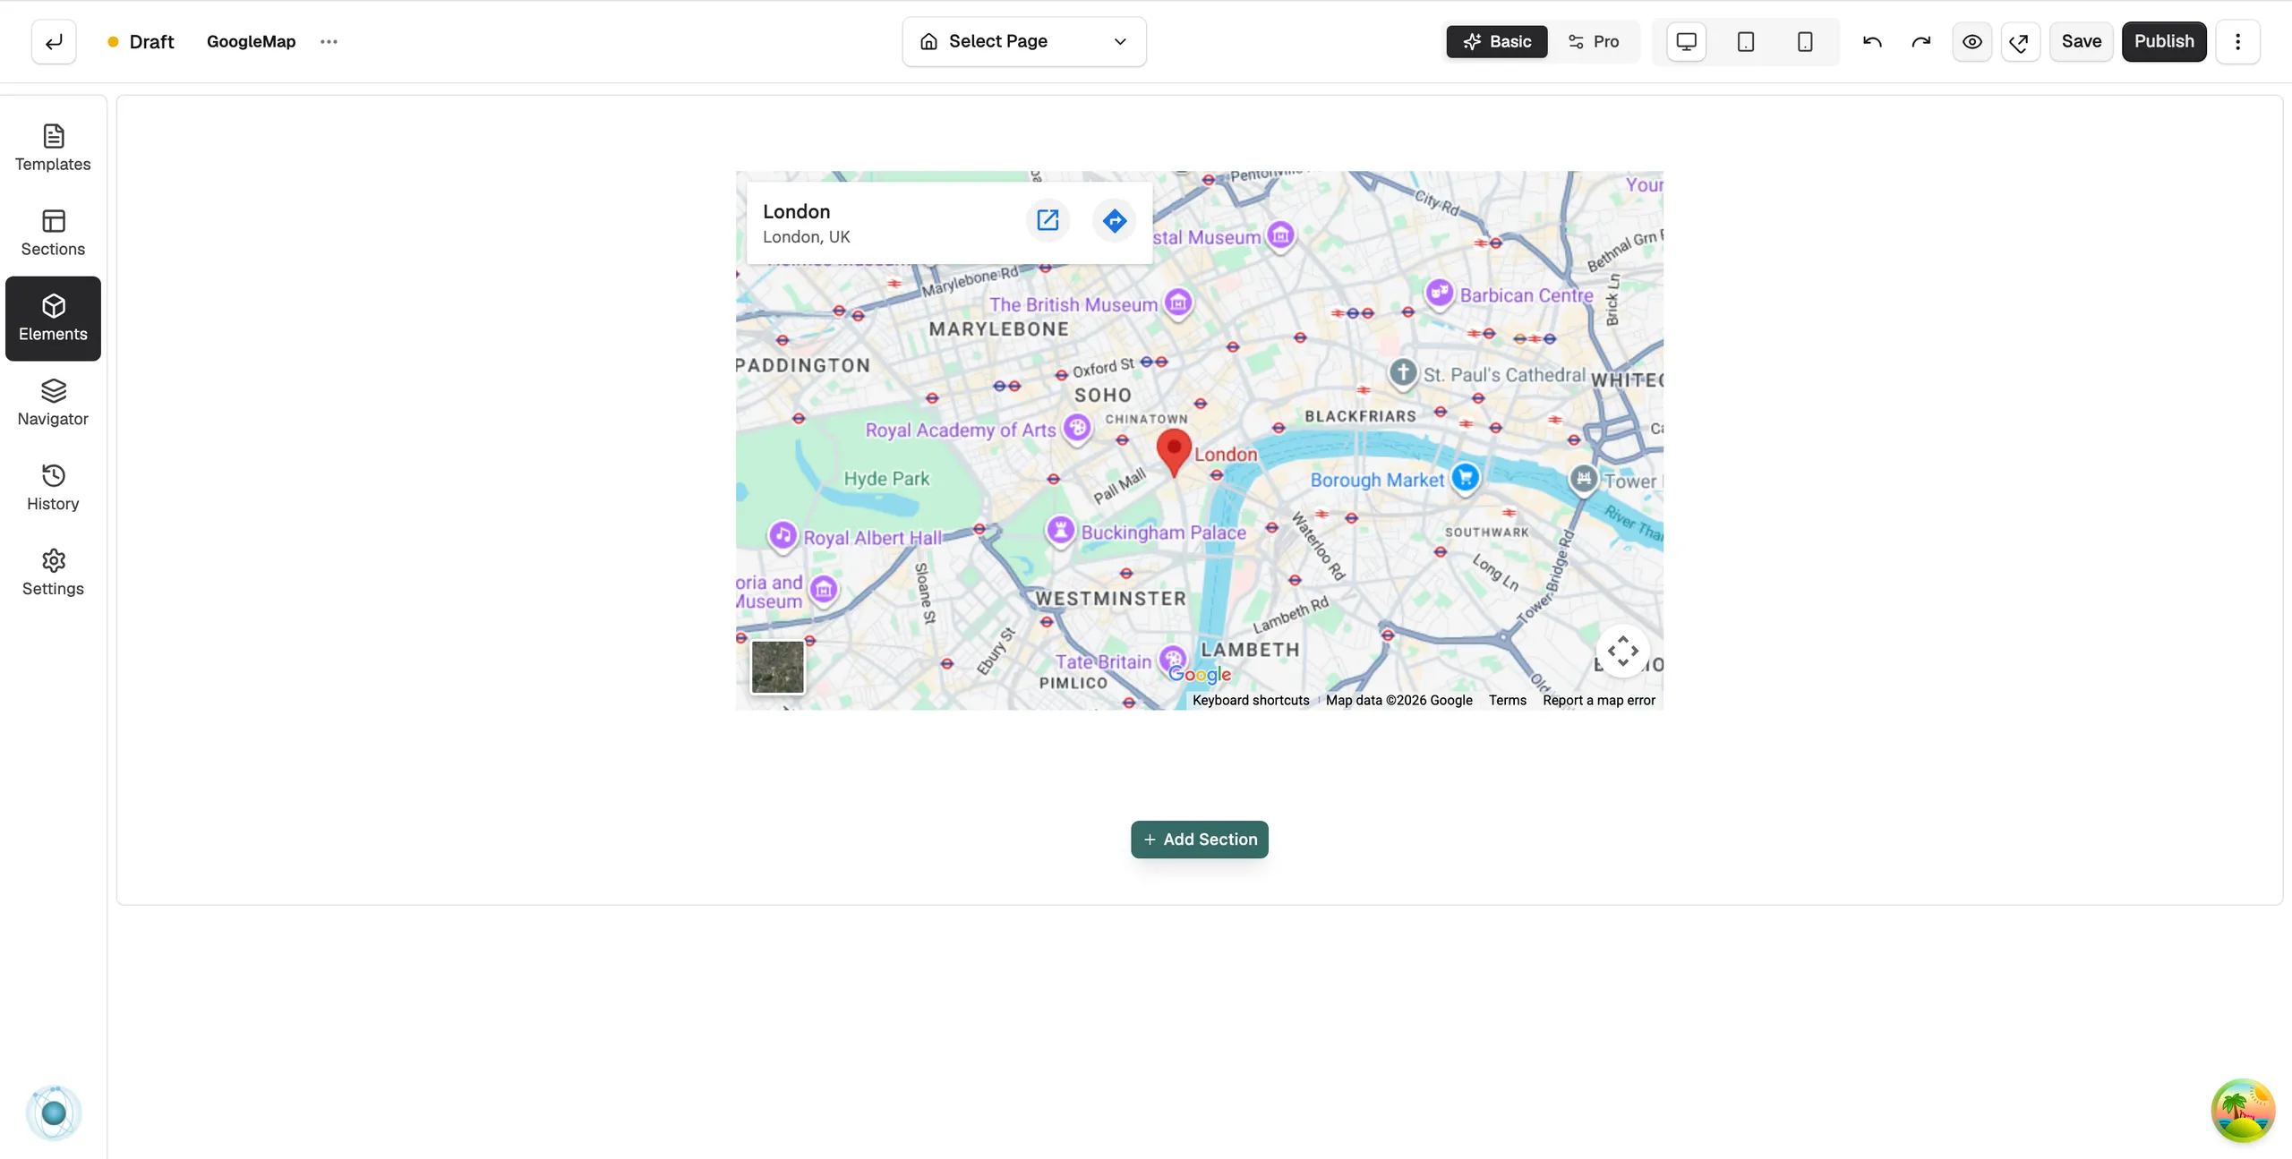Click the back arrow button
The height and width of the screenshot is (1159, 2292).
[54, 41]
